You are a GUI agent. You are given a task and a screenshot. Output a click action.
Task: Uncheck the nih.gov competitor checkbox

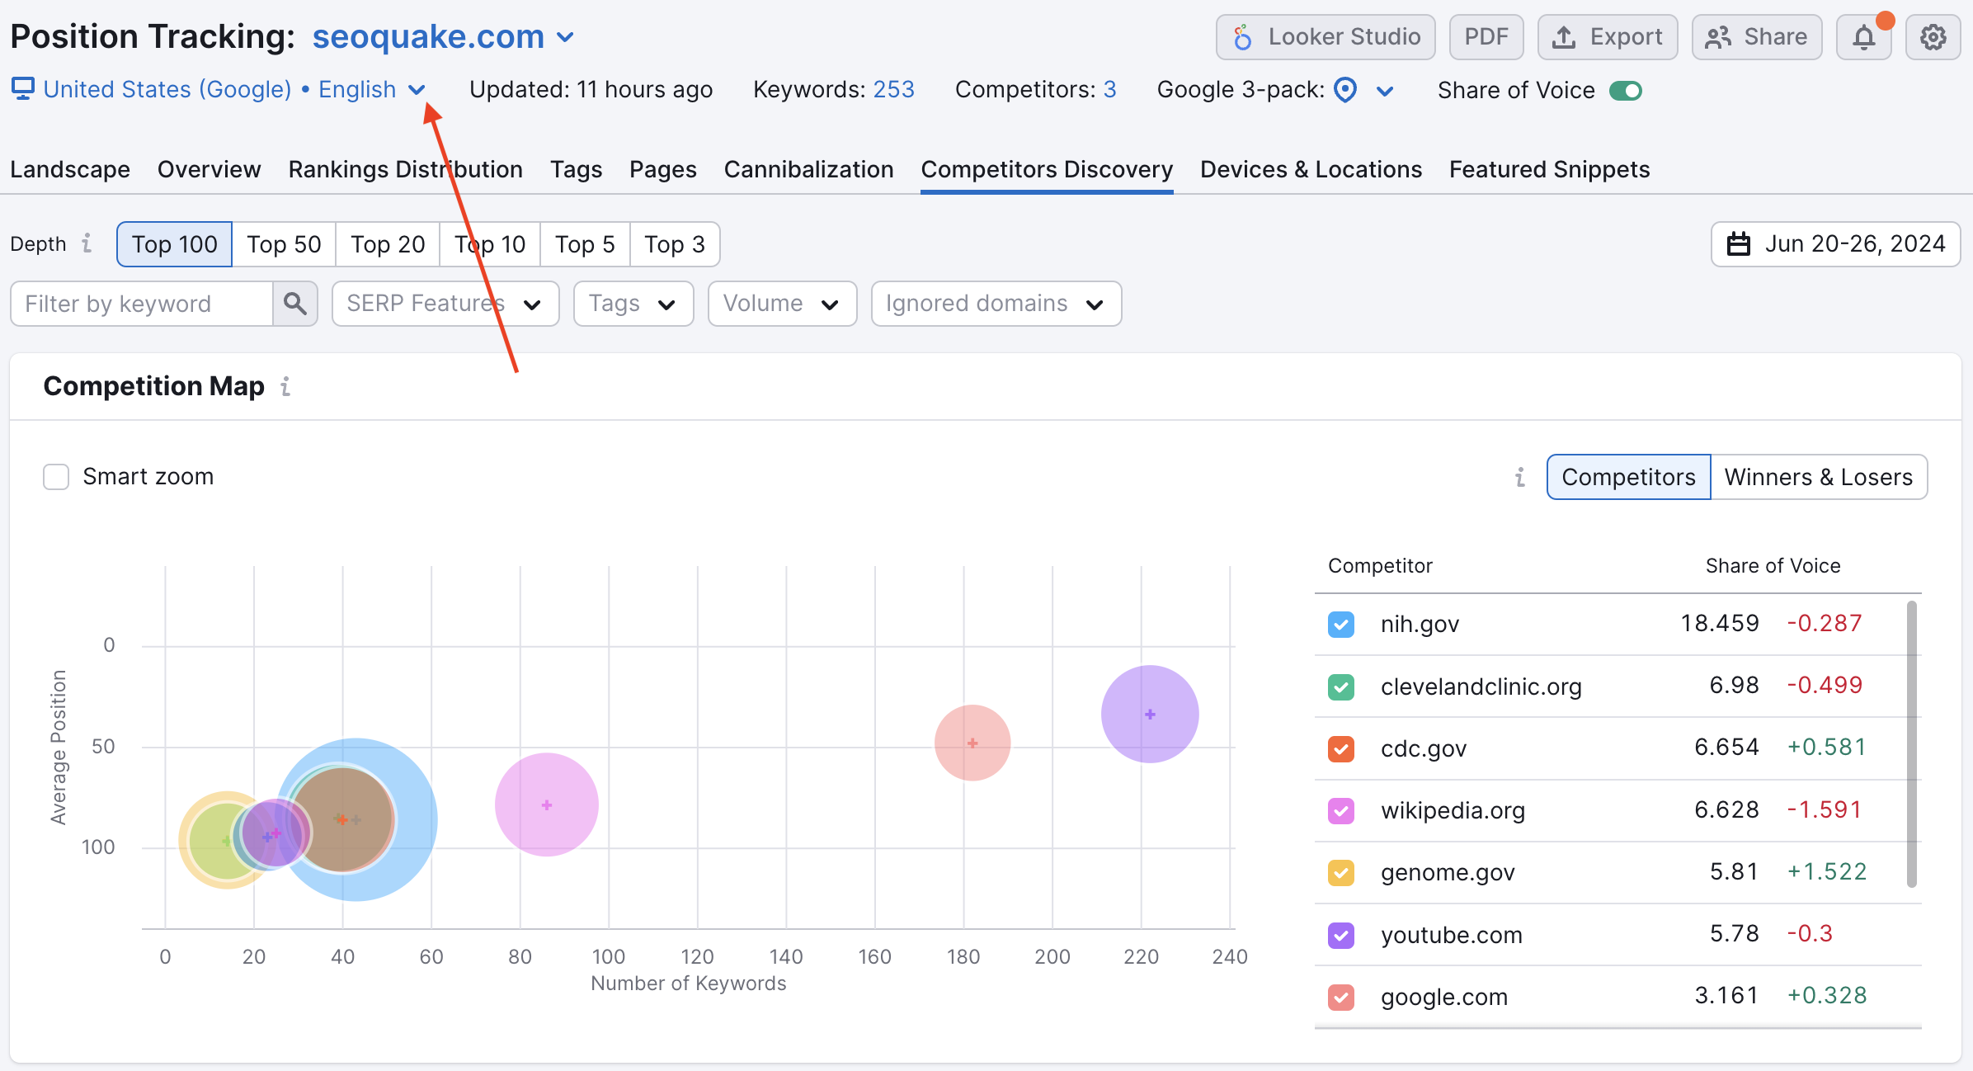pyautogui.click(x=1341, y=624)
